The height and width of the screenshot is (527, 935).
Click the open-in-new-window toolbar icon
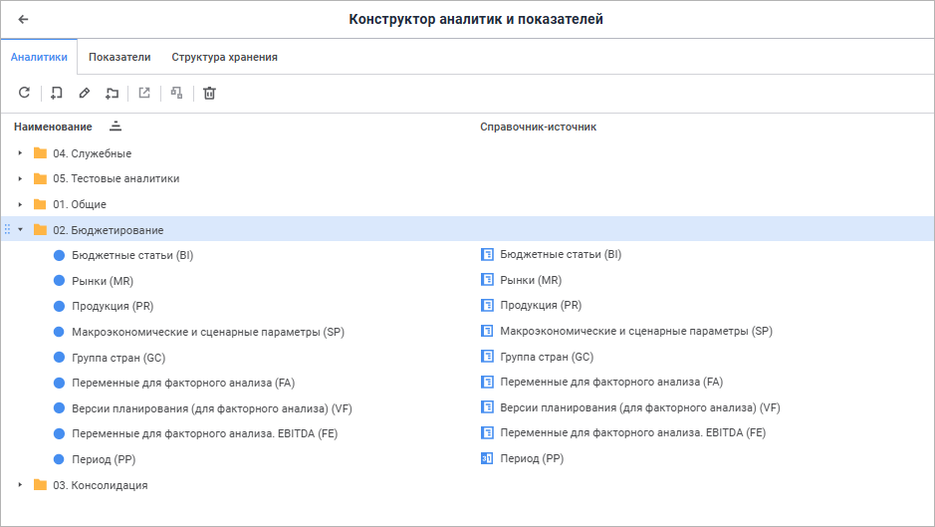click(x=144, y=93)
